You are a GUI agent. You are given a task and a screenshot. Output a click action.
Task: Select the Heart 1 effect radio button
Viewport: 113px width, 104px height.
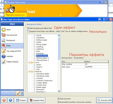(35, 67)
